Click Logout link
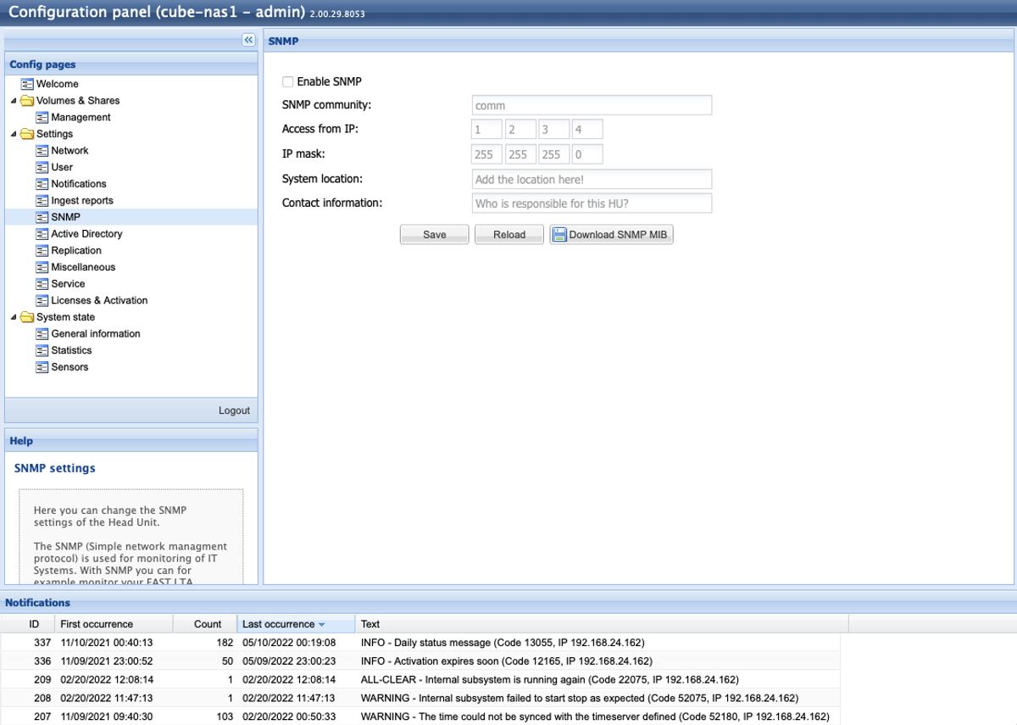 coord(234,410)
